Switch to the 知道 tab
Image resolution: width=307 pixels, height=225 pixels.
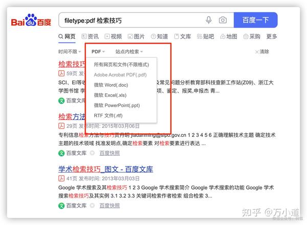tap(159, 36)
